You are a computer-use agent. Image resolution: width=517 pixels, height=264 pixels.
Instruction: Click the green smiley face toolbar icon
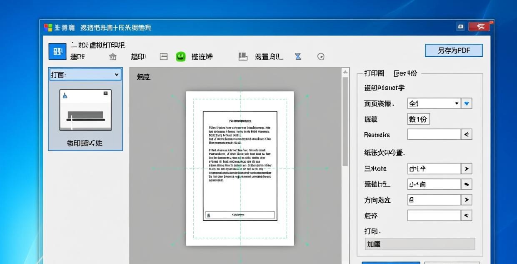tap(180, 56)
